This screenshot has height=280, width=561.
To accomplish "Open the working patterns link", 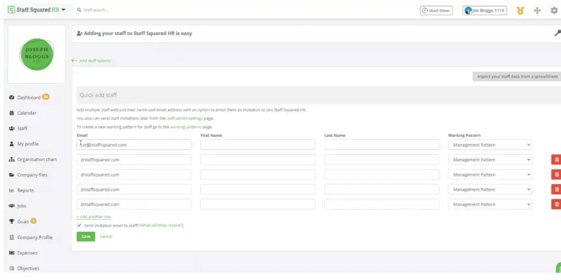I will 186,127.
